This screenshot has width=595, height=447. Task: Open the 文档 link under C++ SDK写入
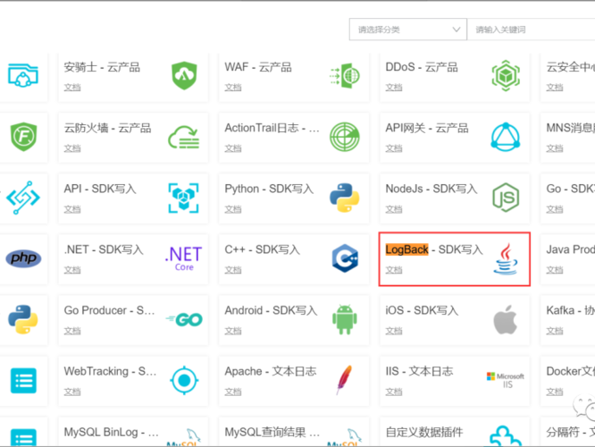(x=233, y=270)
